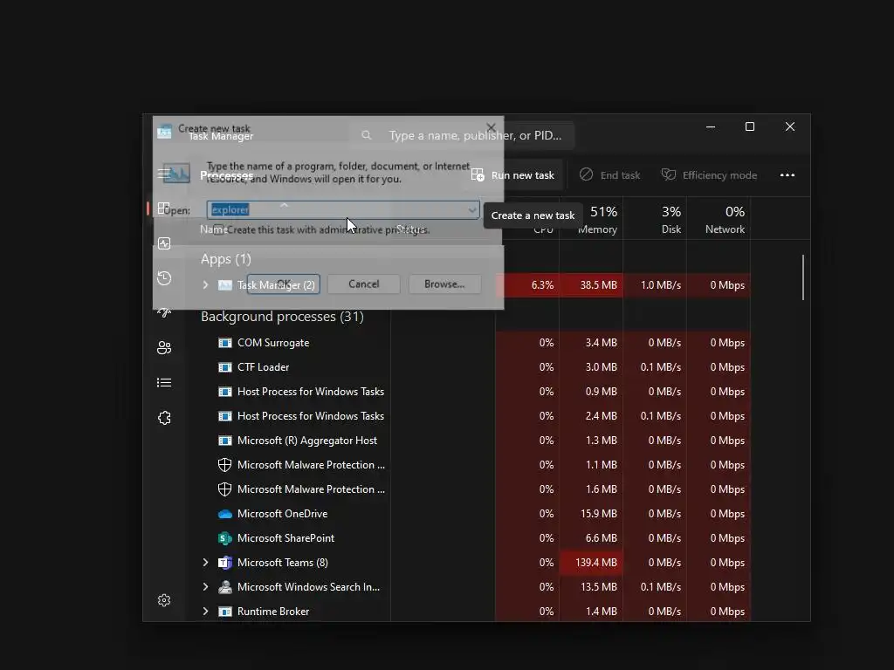The height and width of the screenshot is (670, 894).
Task: Click the search magnifier icon
Action: [367, 135]
